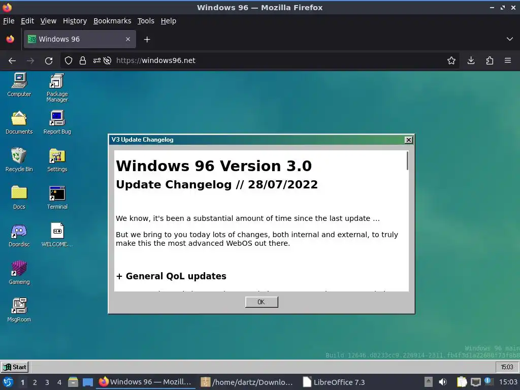Close the Windows 96 browser tab
This screenshot has width=520, height=390.
(127, 39)
